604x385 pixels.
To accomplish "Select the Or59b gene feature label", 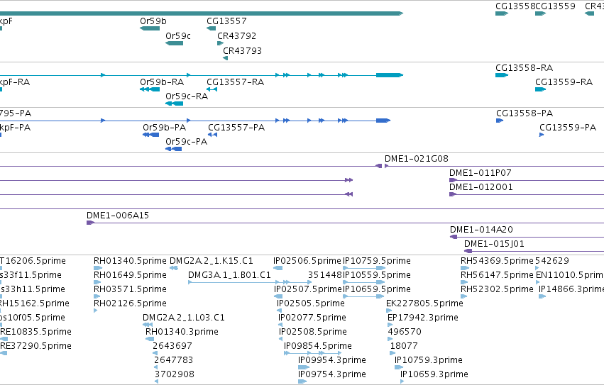I will tap(153, 21).
